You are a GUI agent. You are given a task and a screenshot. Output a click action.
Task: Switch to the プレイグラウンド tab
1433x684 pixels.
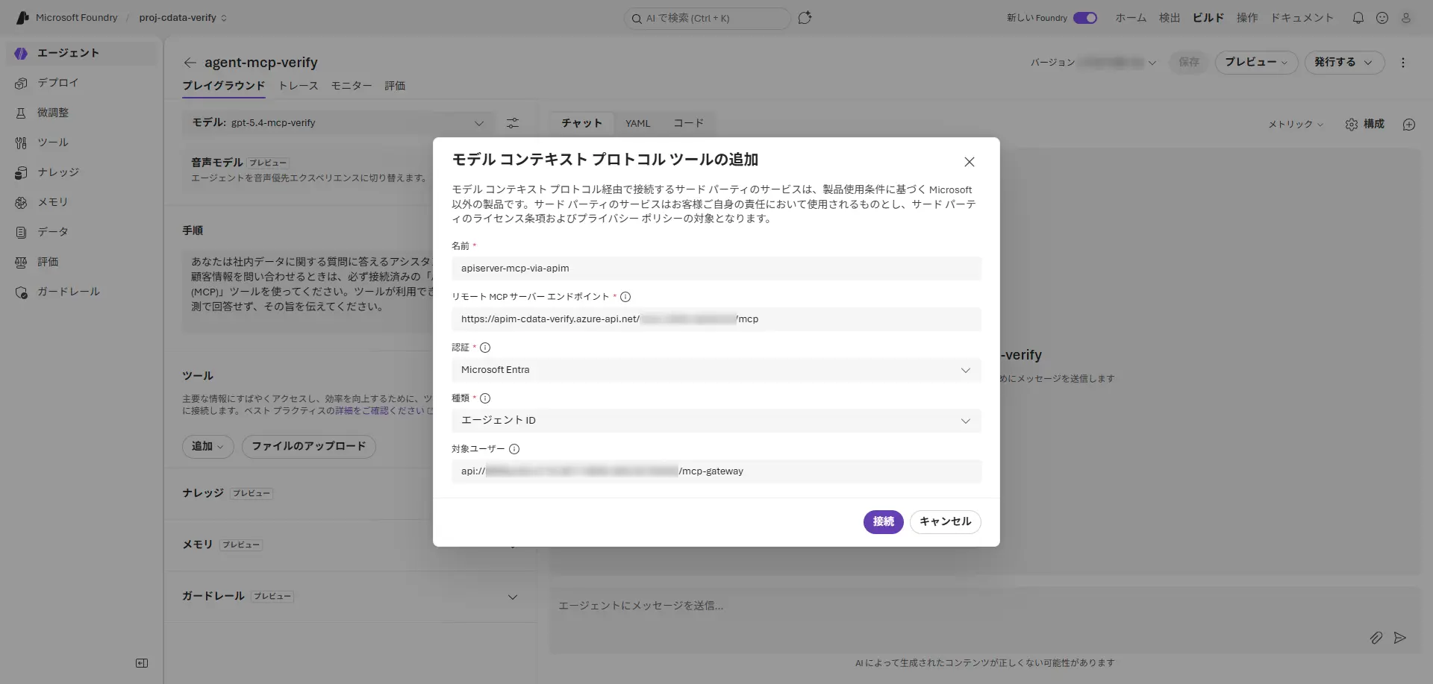tap(224, 86)
